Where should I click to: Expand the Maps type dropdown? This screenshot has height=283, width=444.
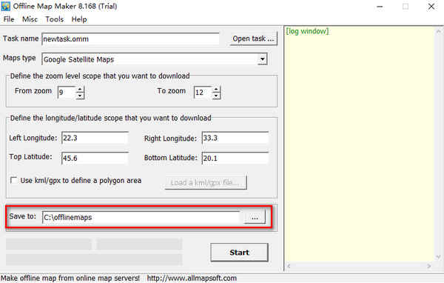[263, 59]
